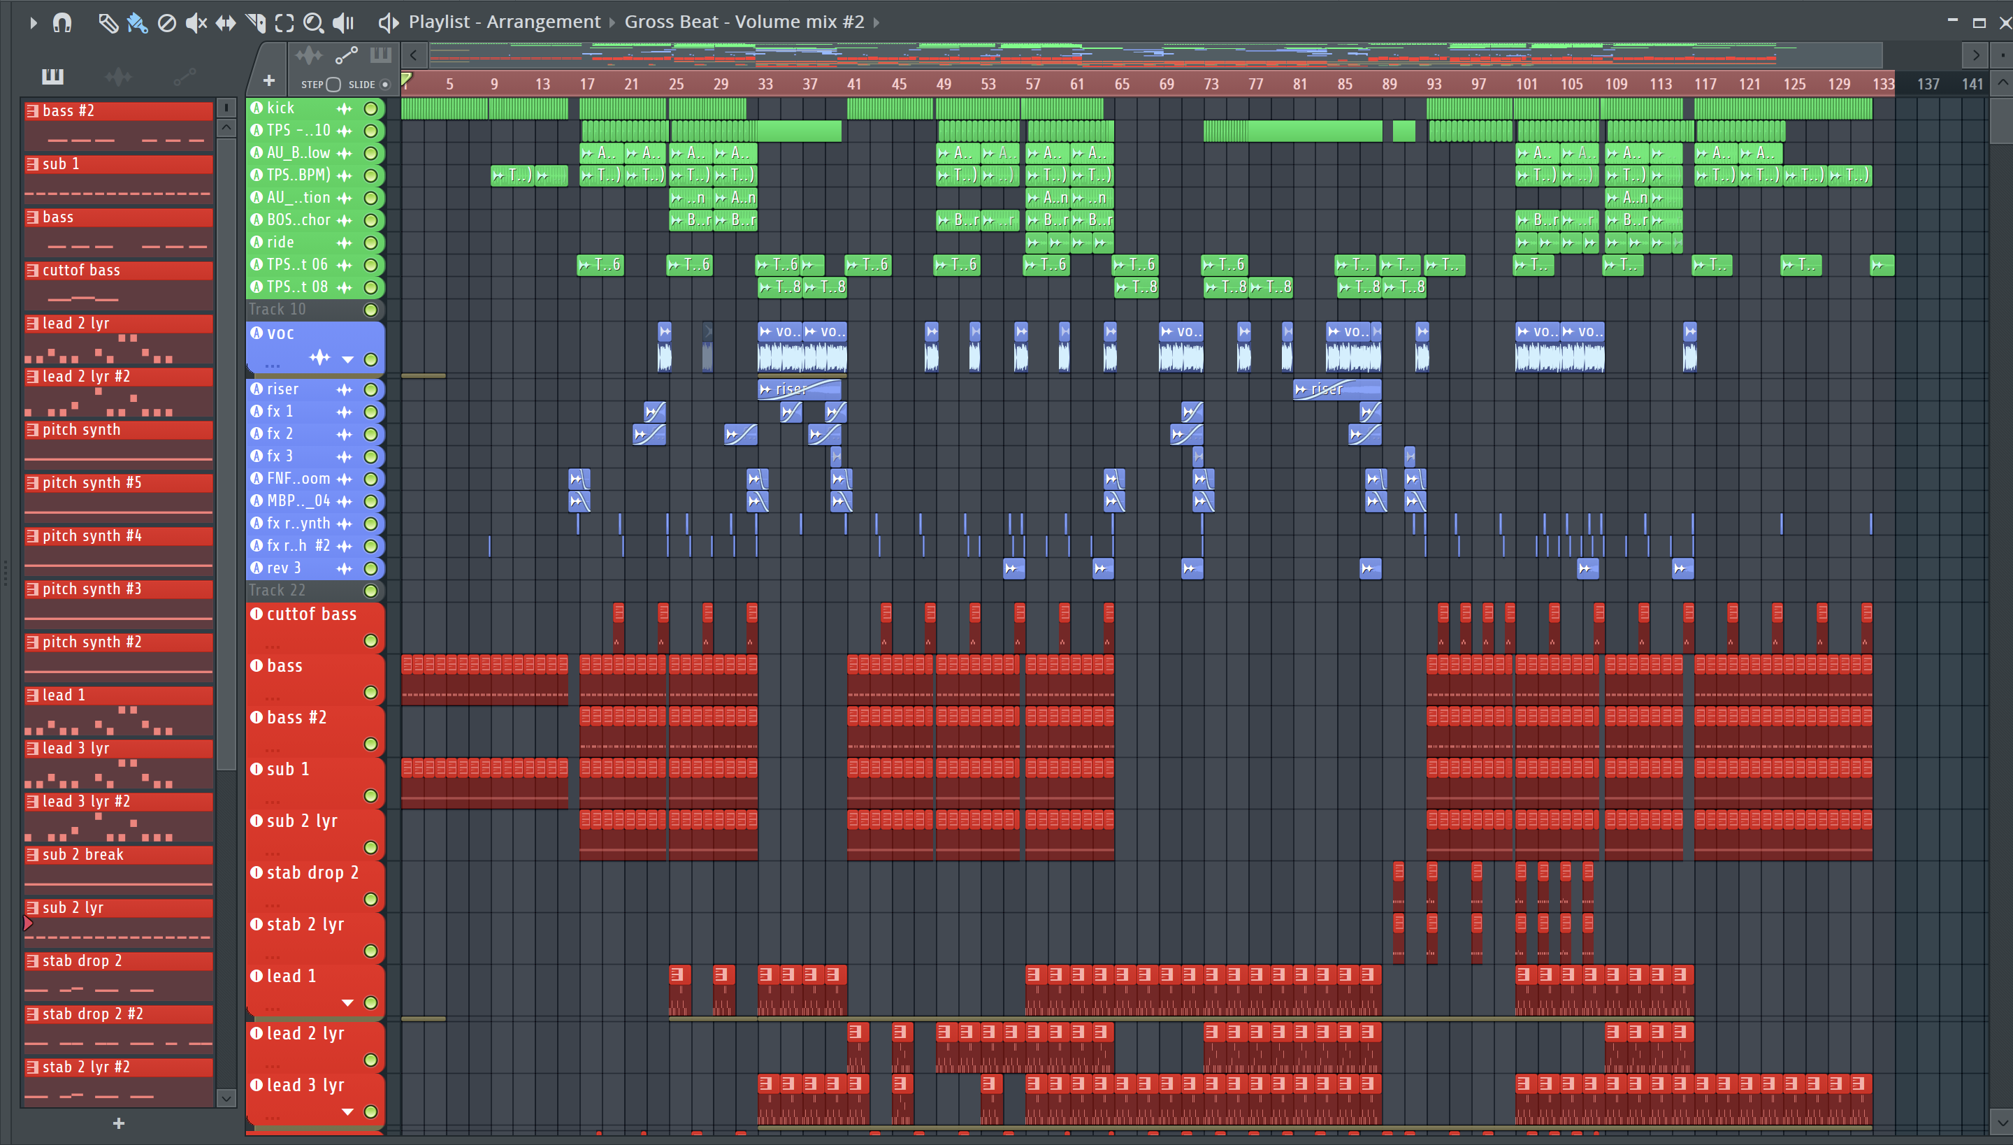Click the pattern icon on cuttof bass track
This screenshot has width=2013, height=1145.
point(257,614)
